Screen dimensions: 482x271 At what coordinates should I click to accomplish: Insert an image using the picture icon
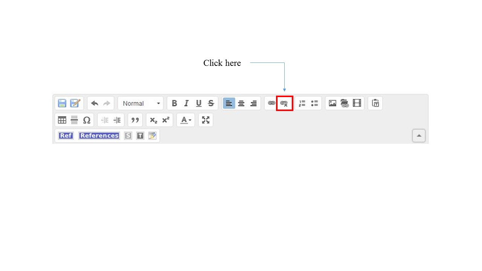[x=333, y=103]
